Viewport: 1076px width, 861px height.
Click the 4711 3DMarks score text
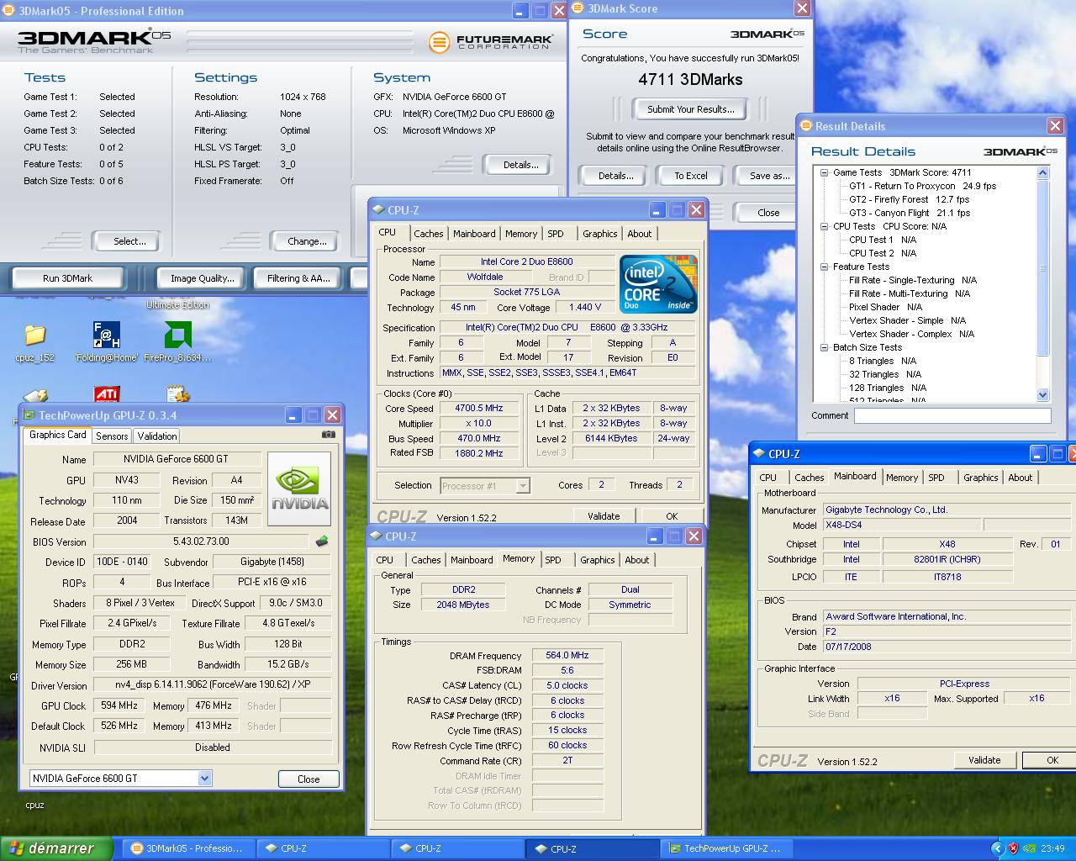click(690, 80)
